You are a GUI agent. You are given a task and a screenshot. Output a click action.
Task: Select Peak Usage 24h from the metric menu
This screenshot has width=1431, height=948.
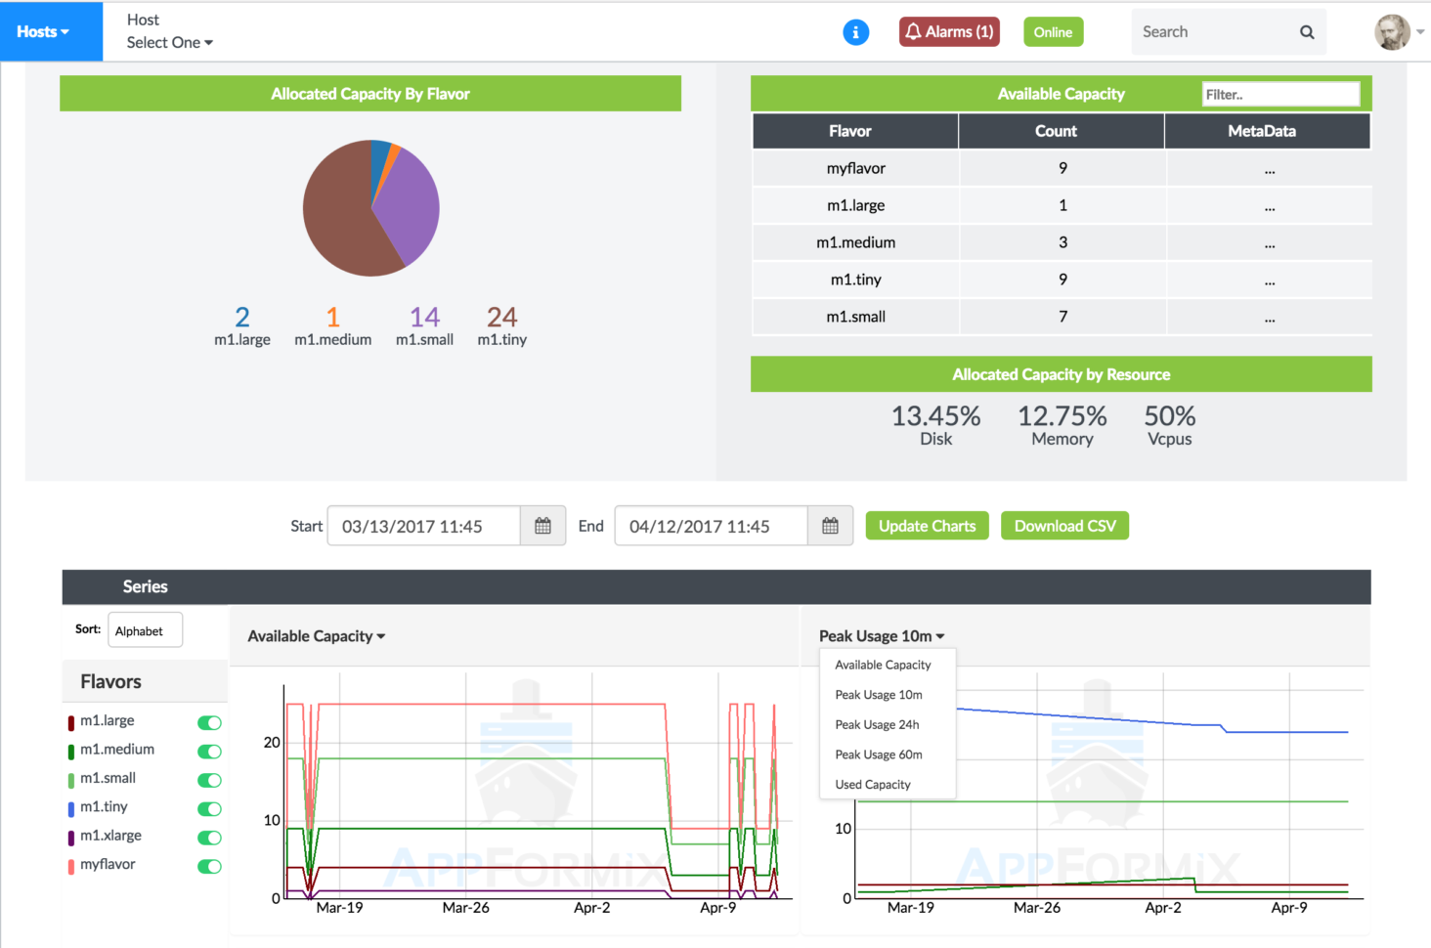pos(877,724)
